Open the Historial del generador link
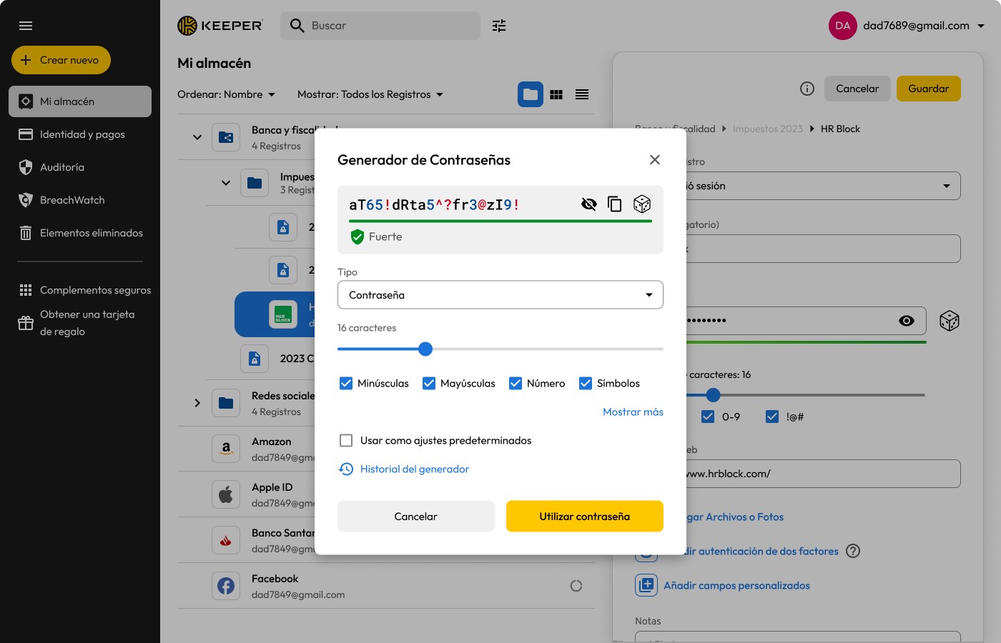 pyautogui.click(x=415, y=469)
